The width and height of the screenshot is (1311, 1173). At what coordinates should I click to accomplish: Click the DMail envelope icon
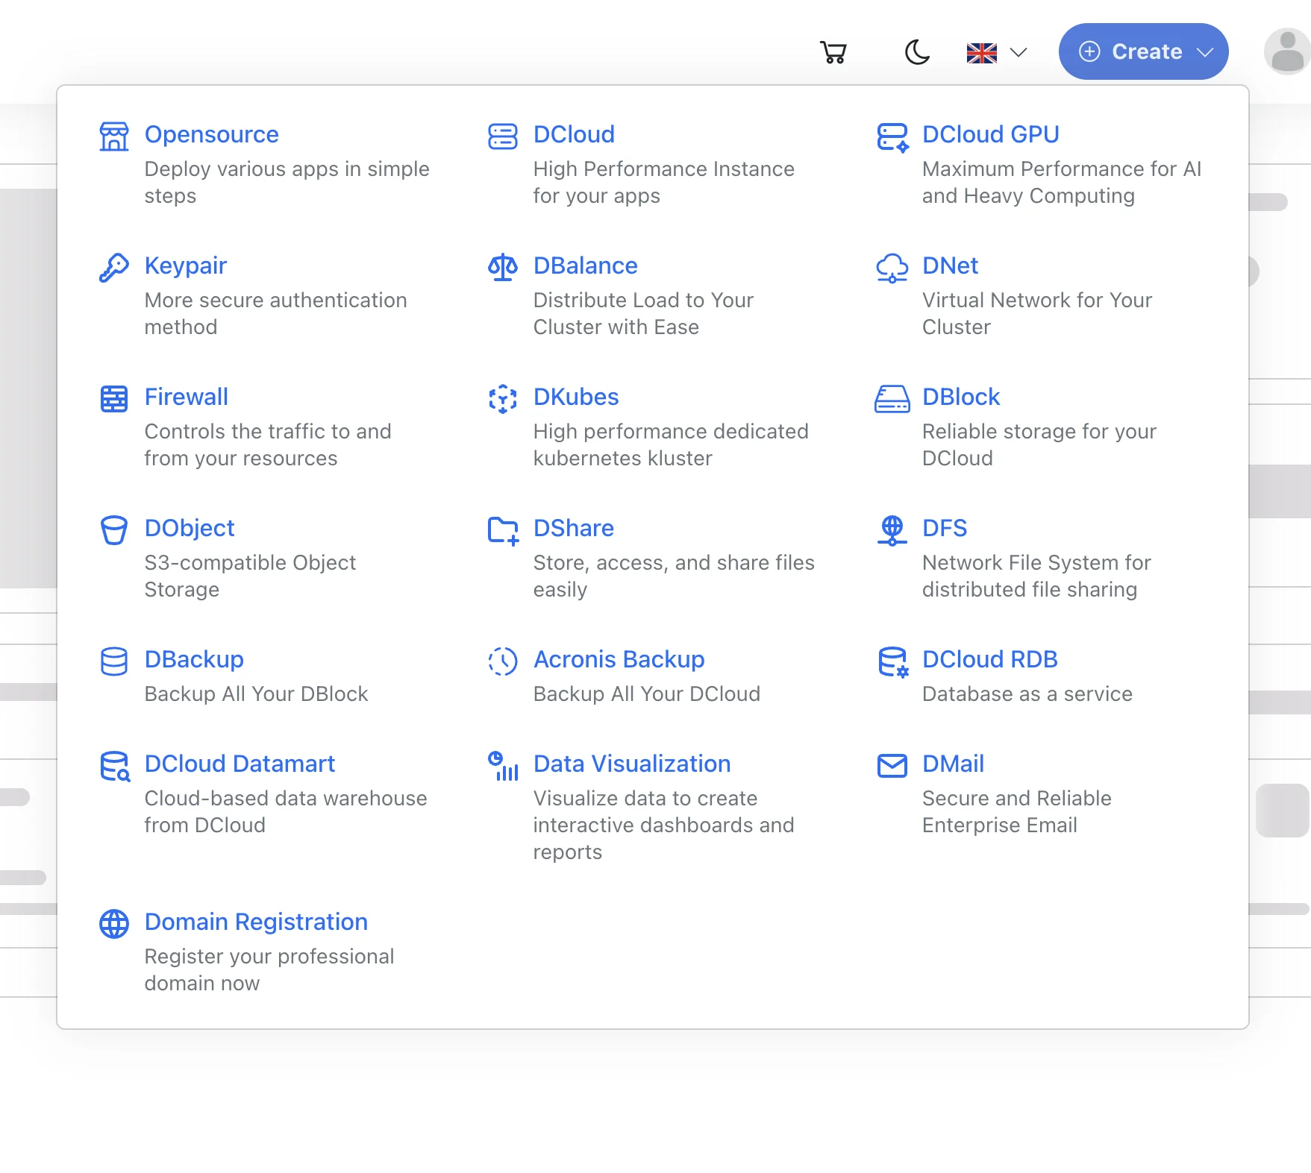892,766
